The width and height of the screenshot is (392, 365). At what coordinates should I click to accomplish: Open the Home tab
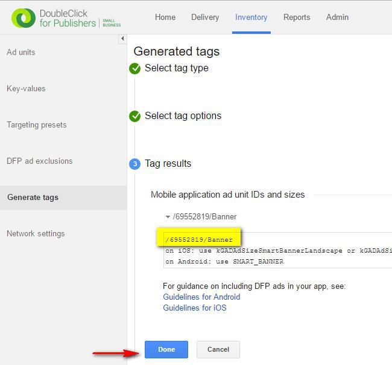(165, 17)
